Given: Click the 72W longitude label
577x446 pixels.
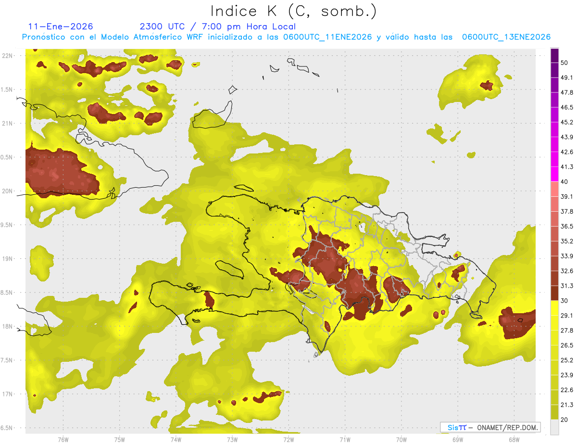Looking at the screenshot, I should point(288,439).
